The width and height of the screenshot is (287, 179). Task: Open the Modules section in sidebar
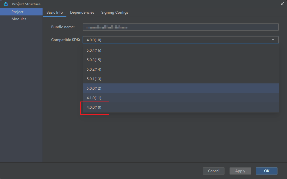[x=19, y=19]
